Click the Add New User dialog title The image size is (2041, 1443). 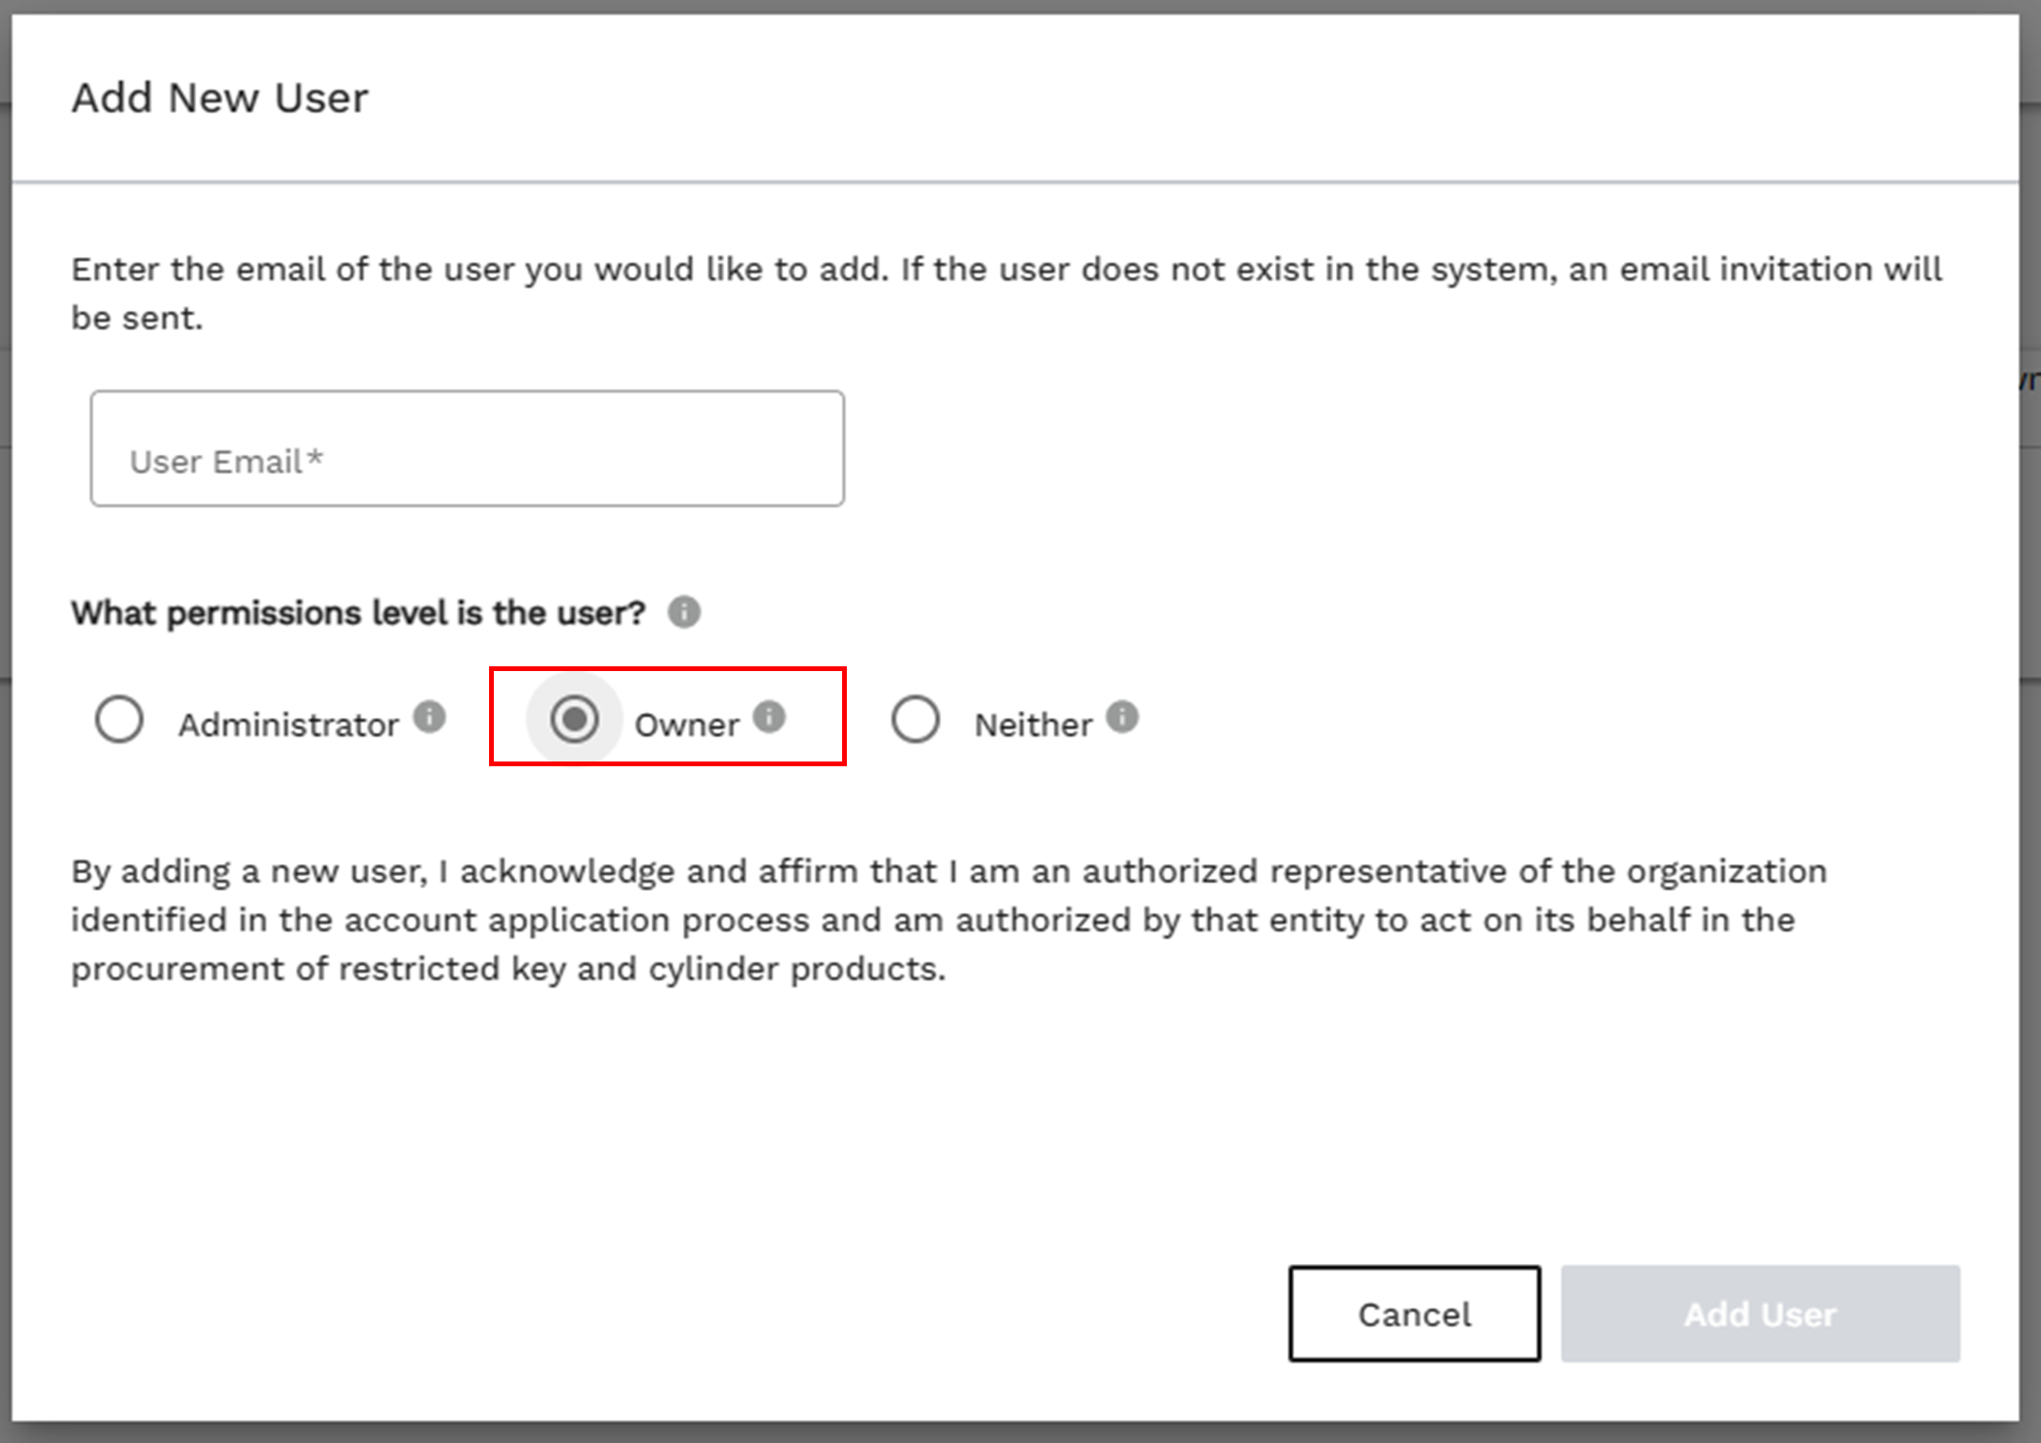click(220, 98)
